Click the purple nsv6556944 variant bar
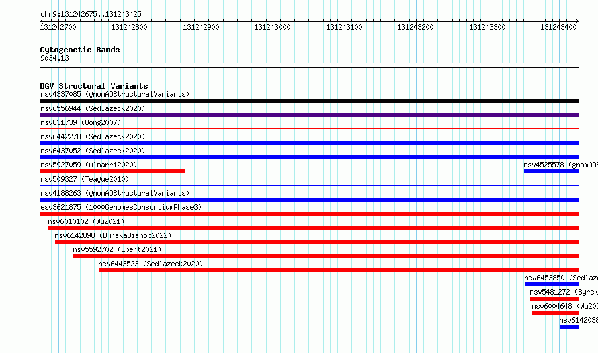The height and width of the screenshot is (353, 598). pos(309,115)
